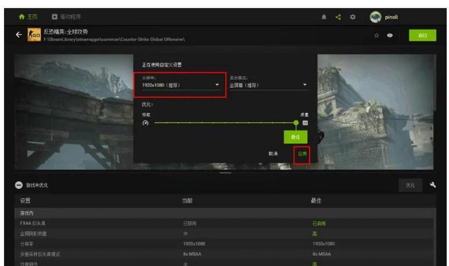Image resolution: width=449 pixels, height=266 pixels.
Task: Click the 最佳 column header
Action: click(x=316, y=201)
